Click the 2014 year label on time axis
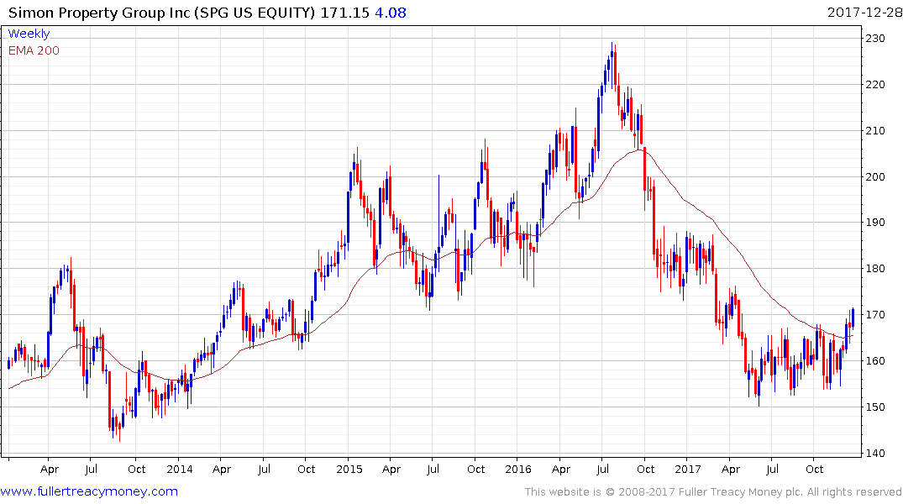Viewport: 903px width, 504px height. [x=179, y=470]
